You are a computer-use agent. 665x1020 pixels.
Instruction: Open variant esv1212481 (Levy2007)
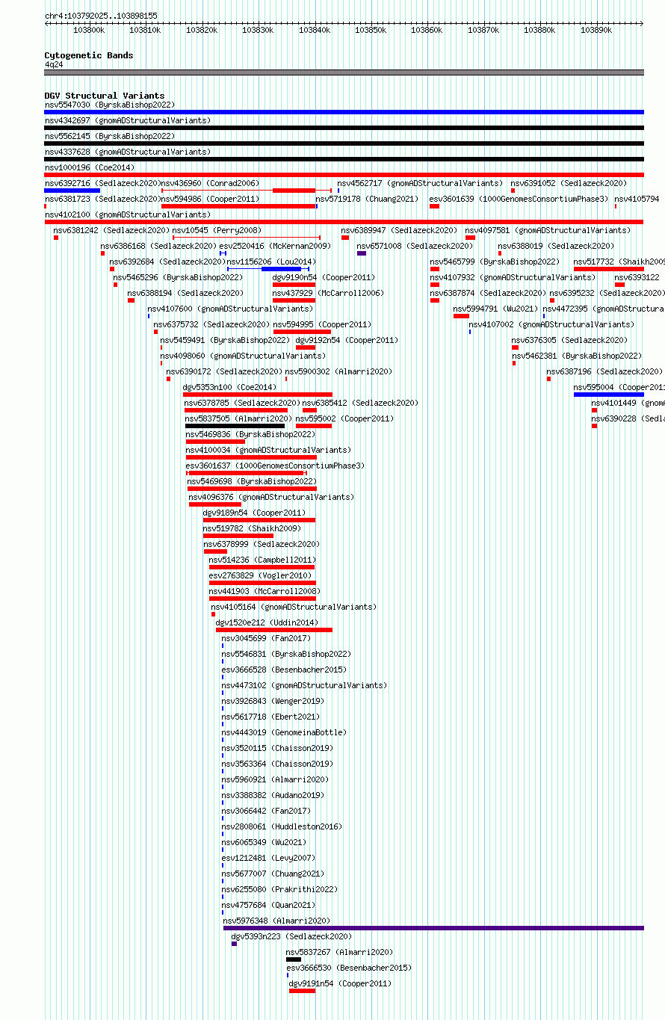[x=268, y=858]
